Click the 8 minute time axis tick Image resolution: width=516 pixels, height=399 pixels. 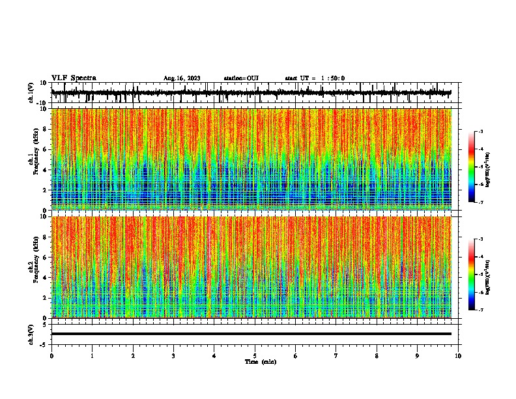pos(377,356)
